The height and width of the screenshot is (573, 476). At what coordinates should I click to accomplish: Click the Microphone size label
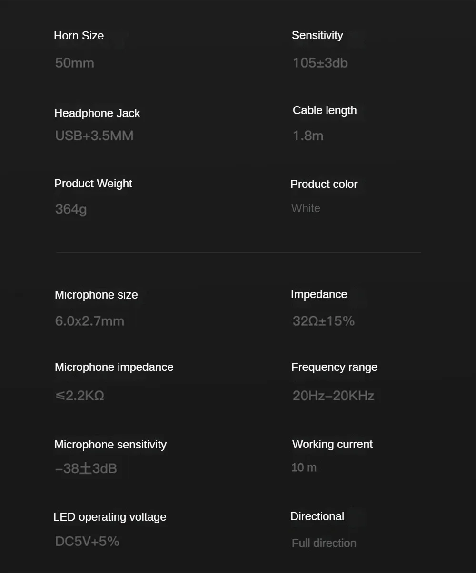tap(96, 295)
